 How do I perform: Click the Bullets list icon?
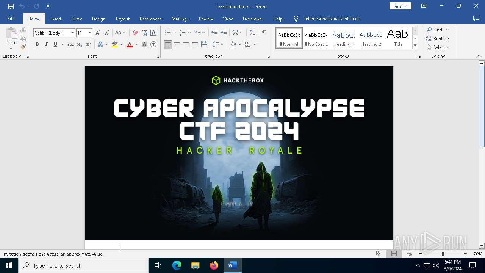pos(168,33)
